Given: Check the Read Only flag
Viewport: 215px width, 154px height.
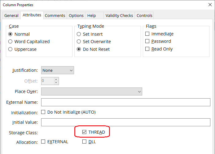Looking at the screenshot, I should (x=147, y=49).
